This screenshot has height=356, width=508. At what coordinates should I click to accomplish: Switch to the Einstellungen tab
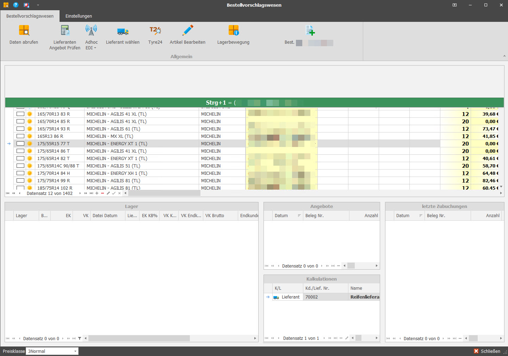click(79, 16)
